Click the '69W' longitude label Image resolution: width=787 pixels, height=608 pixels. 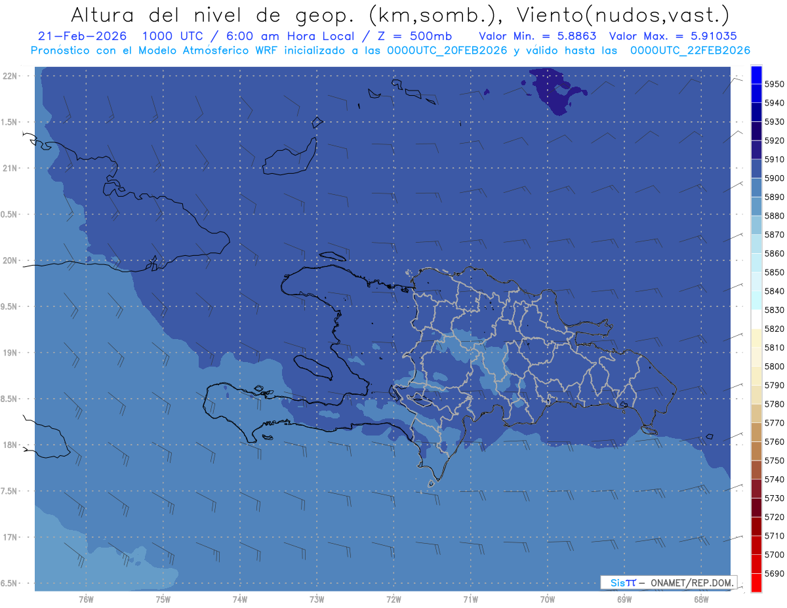tap(624, 599)
